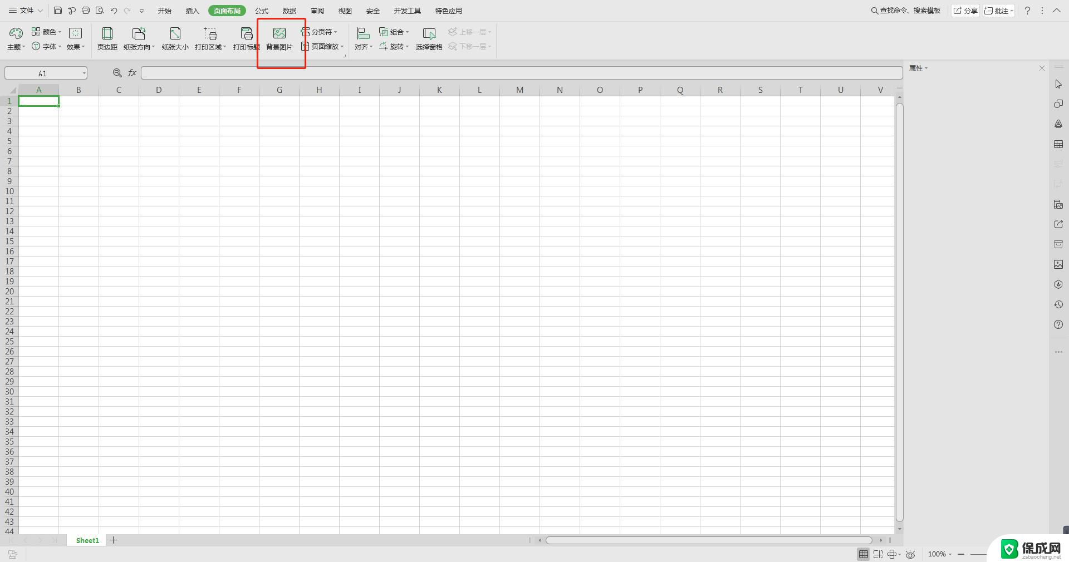Open 页边距 (Margins) settings
This screenshot has height=562, width=1069.
[x=107, y=39]
